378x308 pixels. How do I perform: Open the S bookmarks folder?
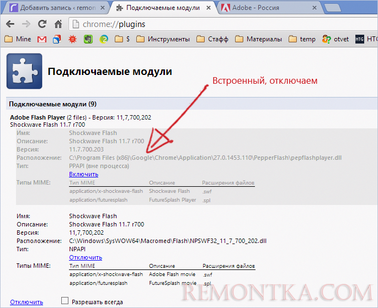click(x=122, y=39)
